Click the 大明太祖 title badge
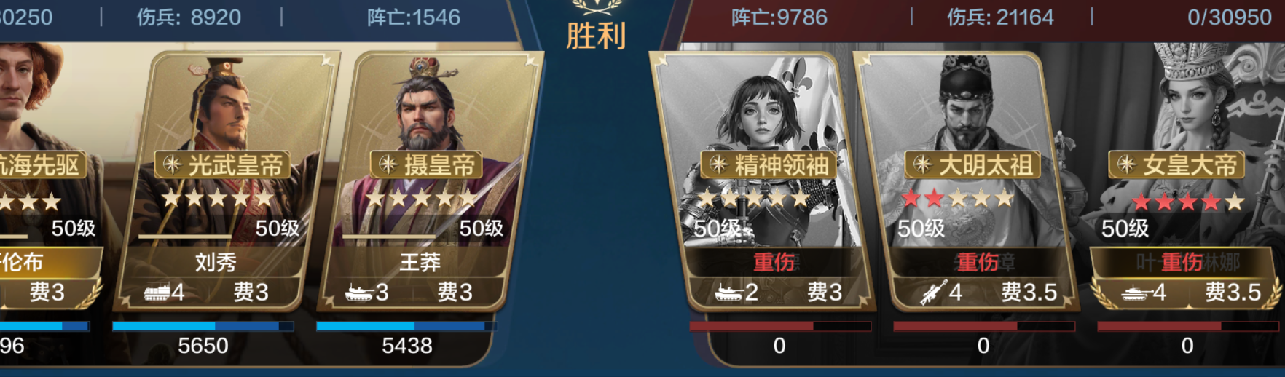1285x377 pixels. (972, 165)
